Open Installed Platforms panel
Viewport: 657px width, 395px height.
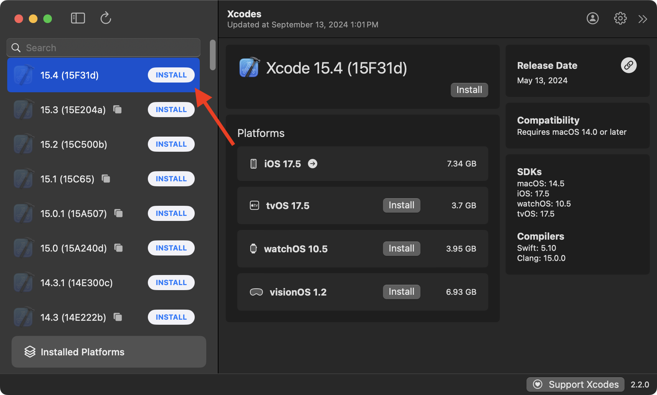coord(109,352)
